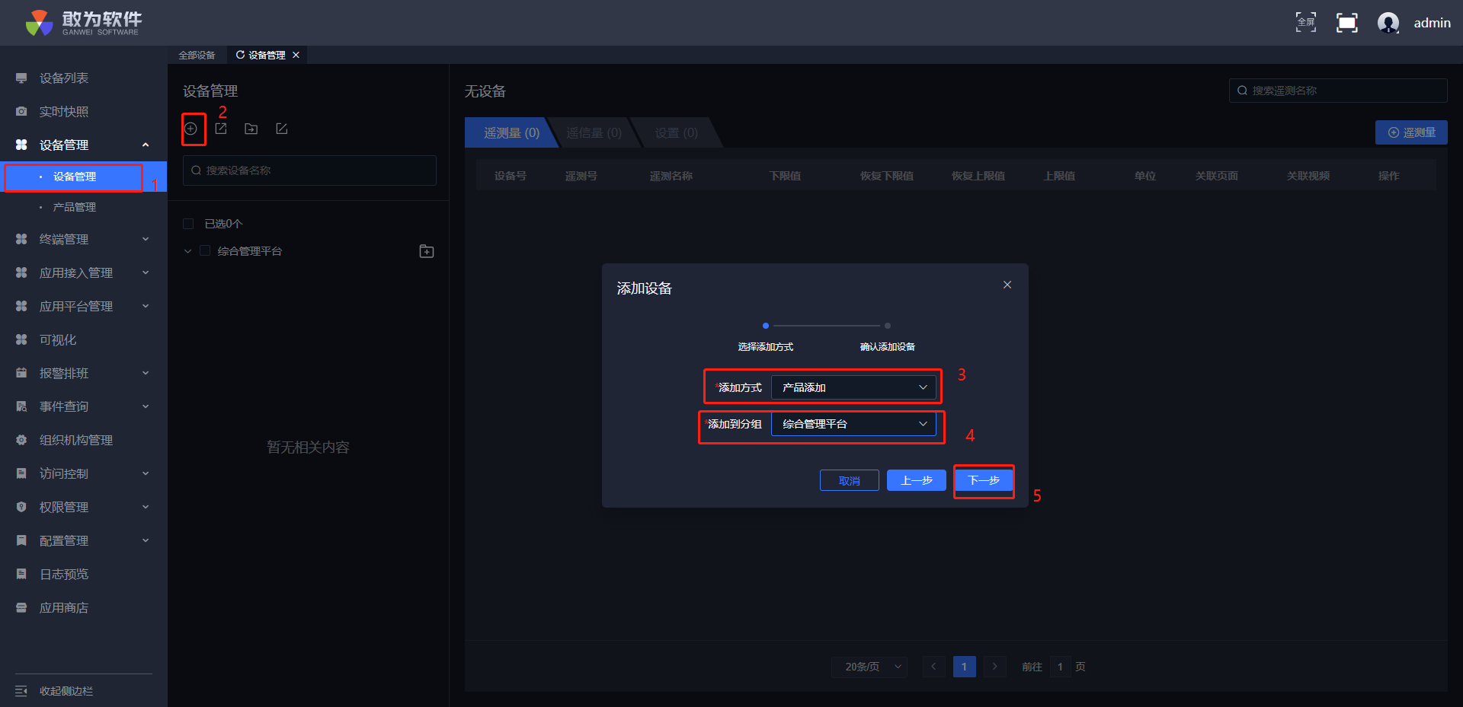
Task: Click the 选择添加方式 step label
Action: click(x=766, y=347)
